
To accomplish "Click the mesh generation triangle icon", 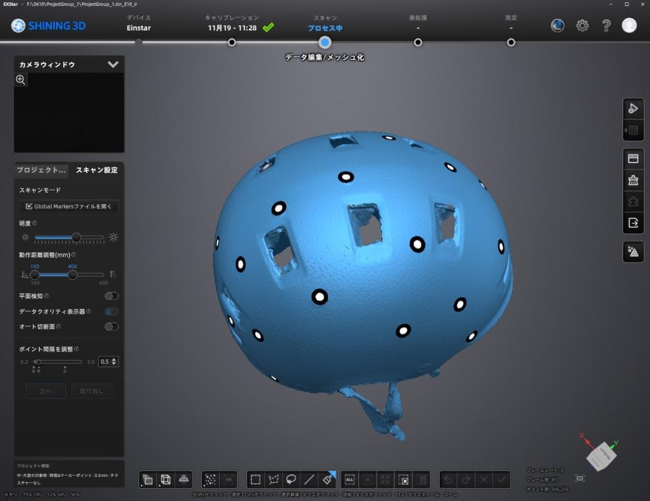I will point(633,252).
